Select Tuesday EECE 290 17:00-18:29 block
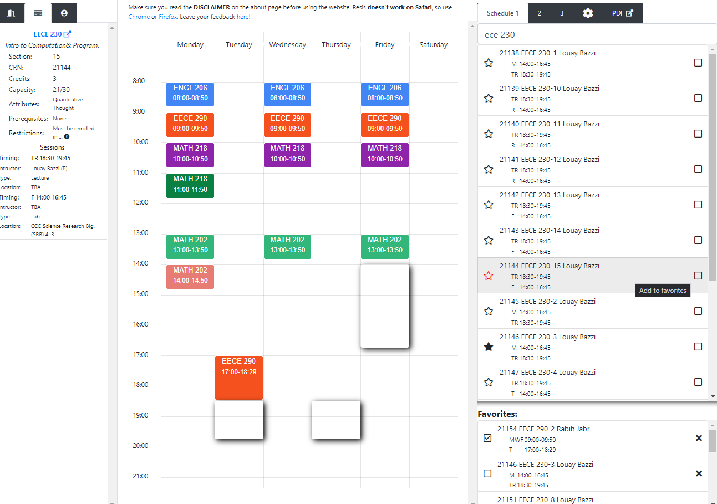717x504 pixels. coord(239,378)
